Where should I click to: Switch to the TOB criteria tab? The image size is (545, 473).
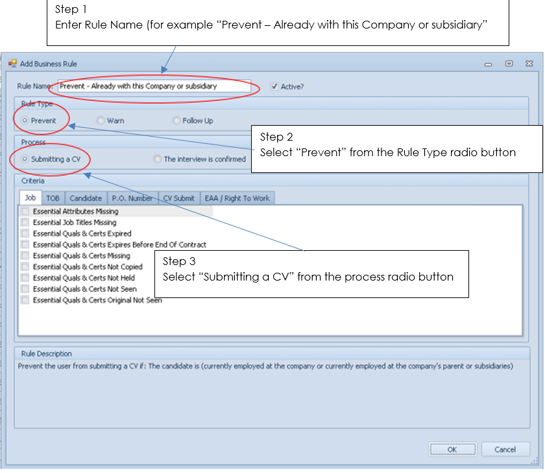(x=53, y=198)
